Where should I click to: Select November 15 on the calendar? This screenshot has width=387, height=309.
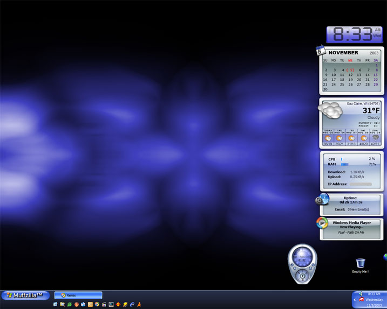[375, 75]
